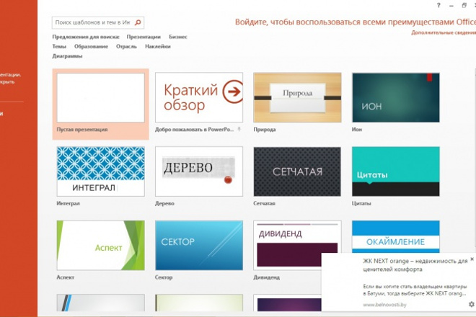Click the notification title ЖК NEXT orange
The image size is (476, 317).
coord(415,265)
